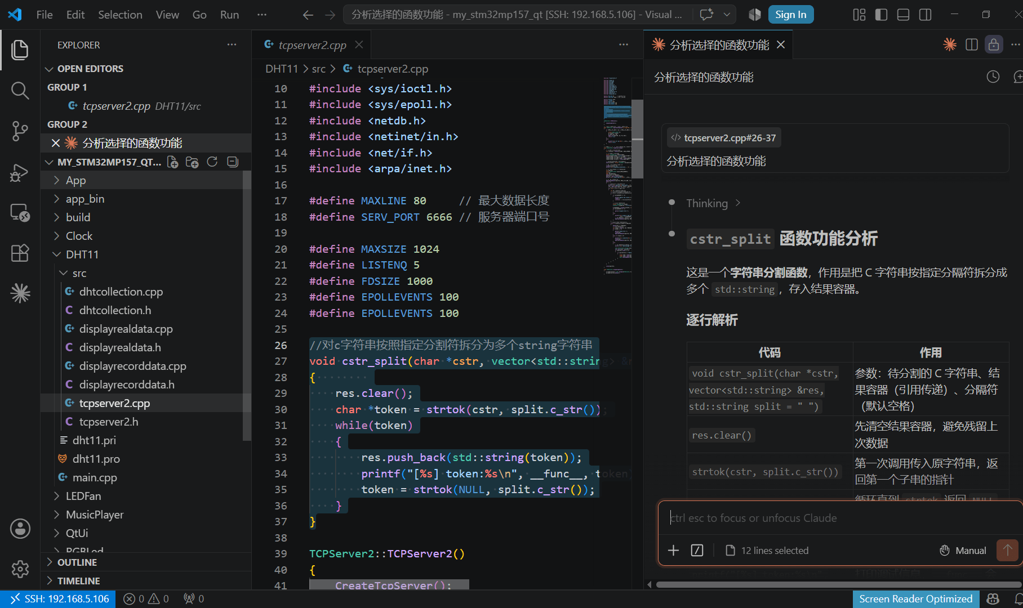Click the Claude spark icon in editor actions

tap(950, 44)
